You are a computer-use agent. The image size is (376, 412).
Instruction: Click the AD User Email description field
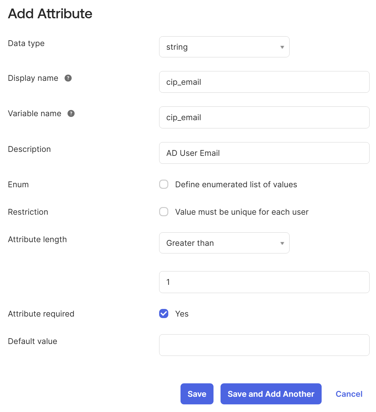coord(264,153)
